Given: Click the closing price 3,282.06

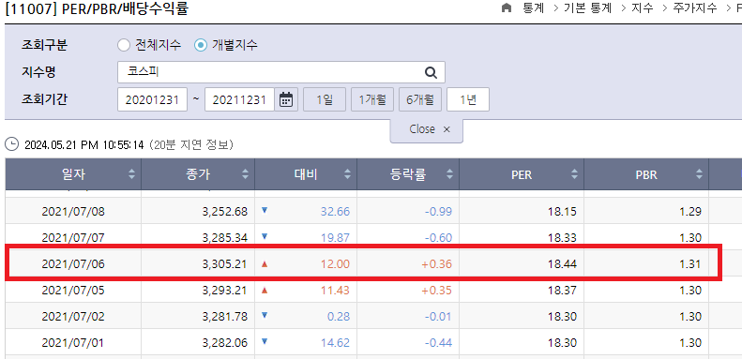Looking at the screenshot, I should point(225,343).
